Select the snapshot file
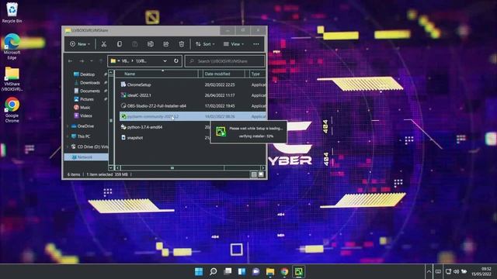Image resolution: width=497 pixels, height=279 pixels. (x=134, y=138)
